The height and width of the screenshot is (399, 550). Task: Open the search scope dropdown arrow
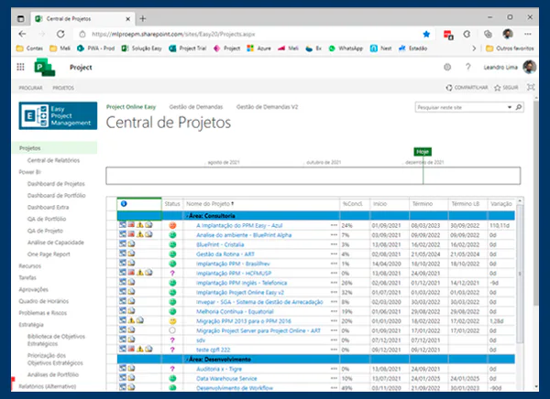click(x=510, y=107)
